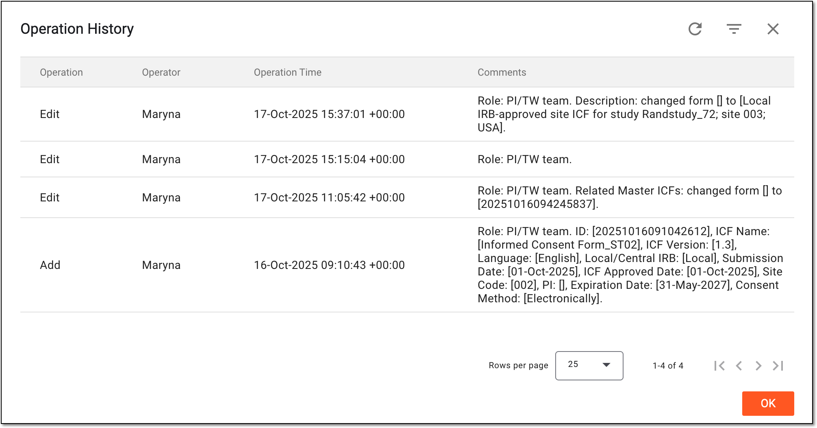Open the filter options icon

(734, 29)
